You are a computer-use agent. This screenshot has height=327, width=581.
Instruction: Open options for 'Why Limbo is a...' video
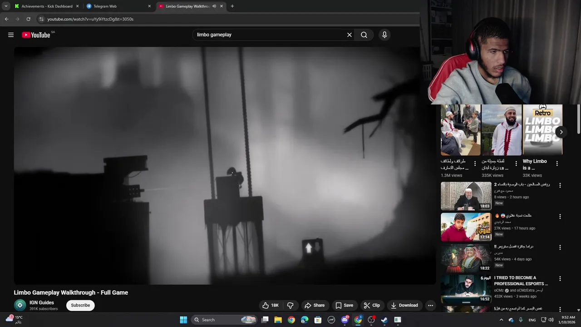coord(557,163)
